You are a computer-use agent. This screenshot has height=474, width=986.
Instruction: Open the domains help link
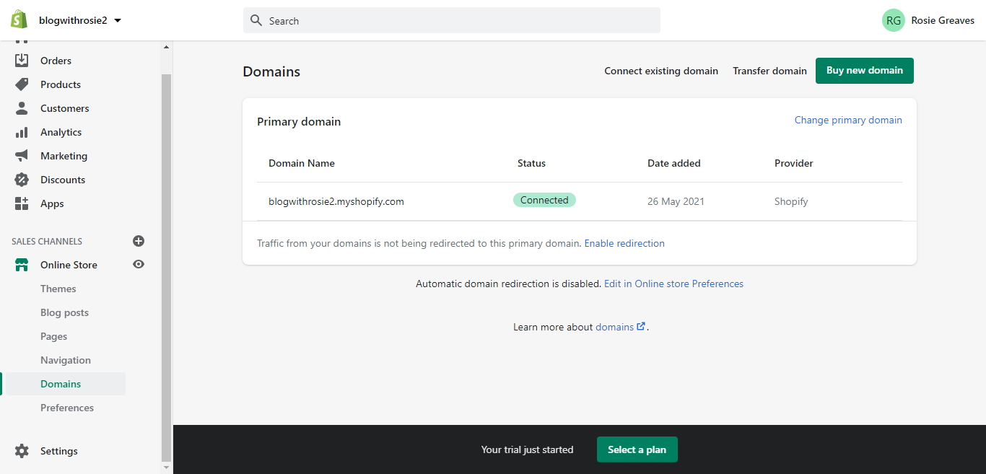(x=614, y=327)
